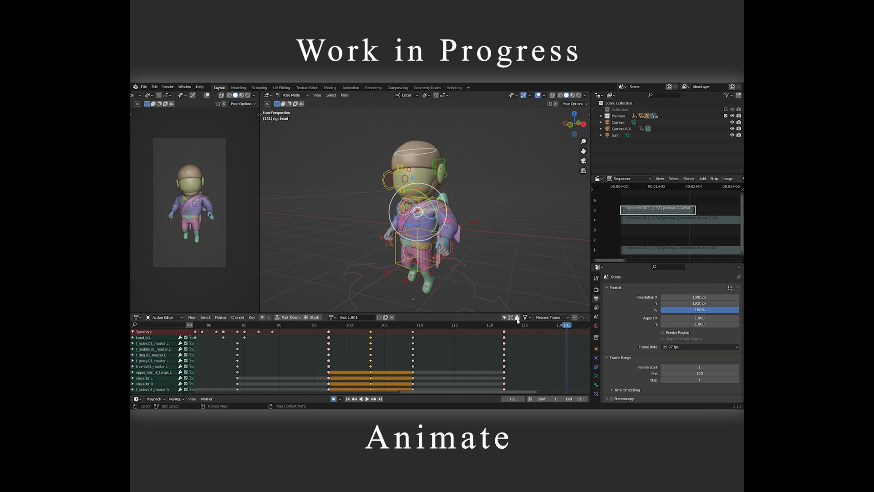
Task: Switch to the Animation workspace tab
Action: coord(351,88)
